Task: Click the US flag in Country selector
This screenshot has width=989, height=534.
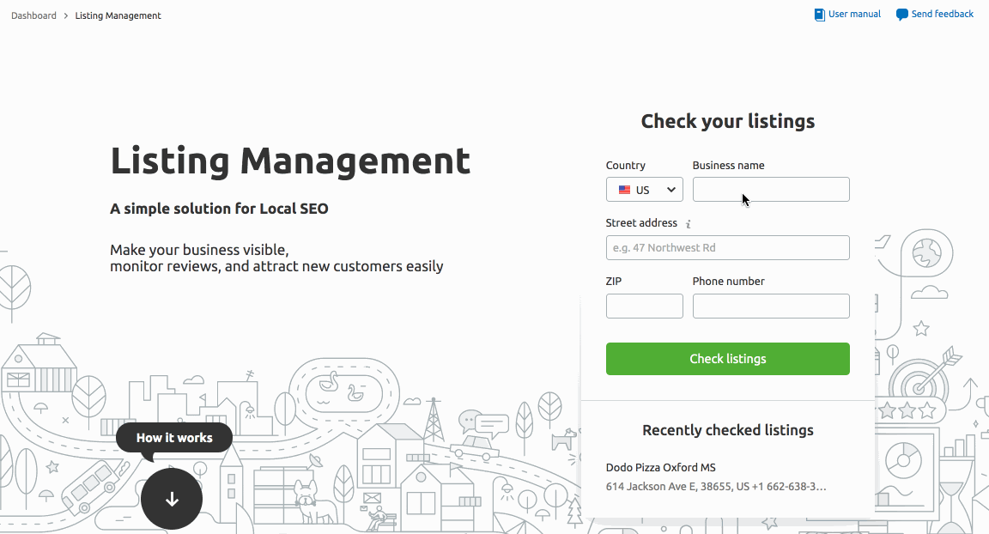Action: [624, 190]
